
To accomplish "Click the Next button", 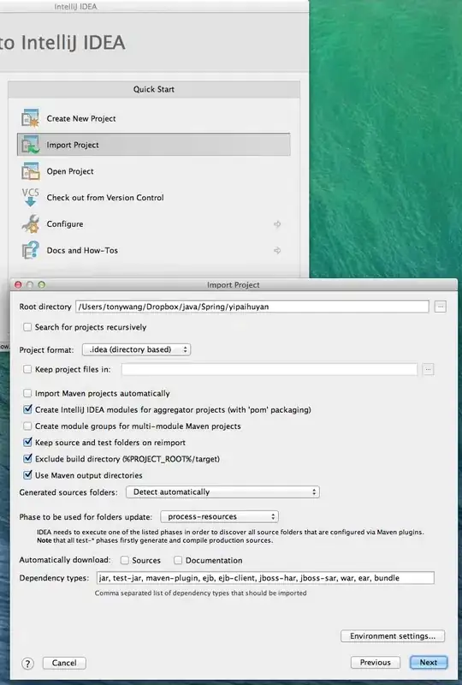I will (429, 663).
